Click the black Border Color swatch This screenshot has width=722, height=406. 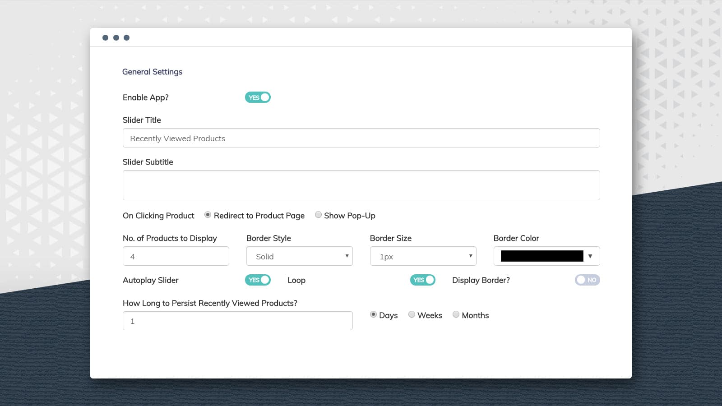(541, 256)
